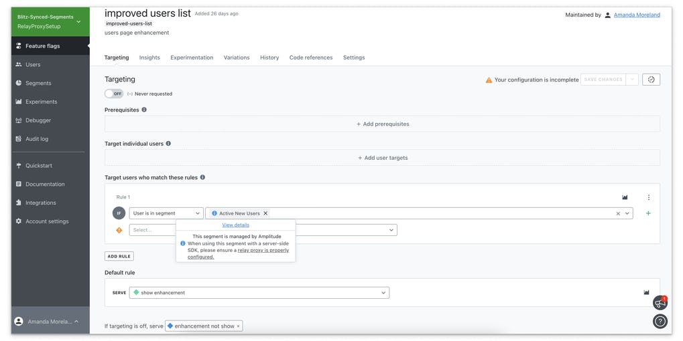
Task: Click Target individual users info icon
Action: (x=168, y=143)
